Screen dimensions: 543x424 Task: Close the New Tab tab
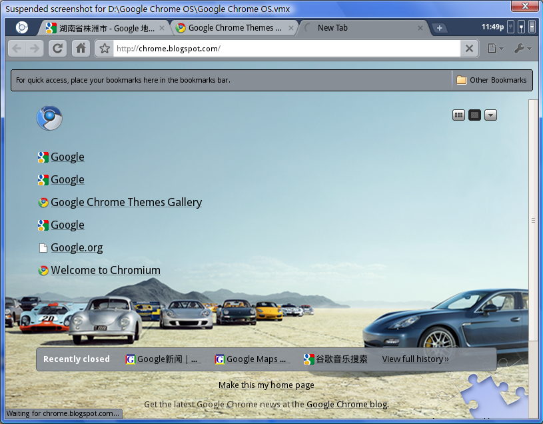click(420, 29)
